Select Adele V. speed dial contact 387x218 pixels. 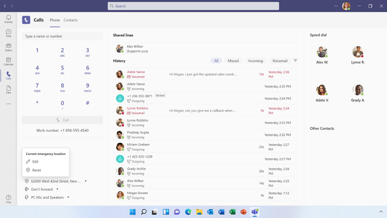click(x=322, y=93)
